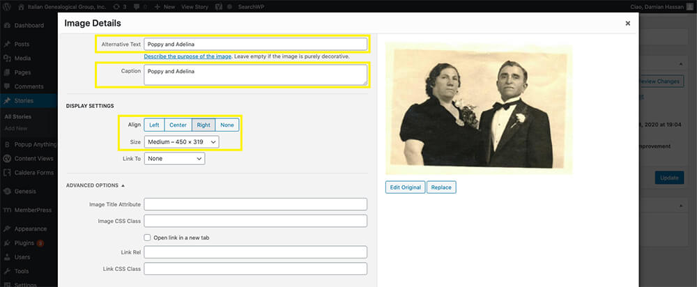Open the comments bubble in the admin bar
Image resolution: width=697 pixels, height=287 pixels.
(x=141, y=7)
